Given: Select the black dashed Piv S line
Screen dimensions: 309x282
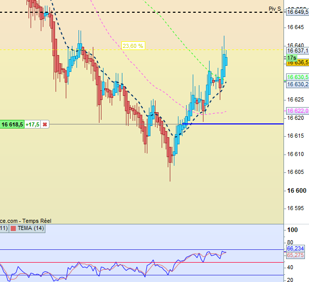Looking at the screenshot, I should tap(138, 12).
